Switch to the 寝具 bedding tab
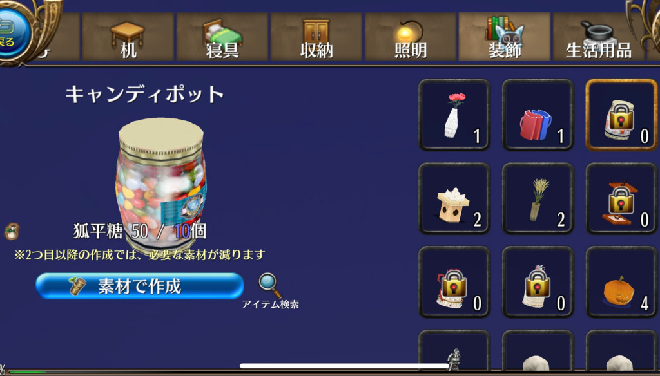 (x=222, y=37)
